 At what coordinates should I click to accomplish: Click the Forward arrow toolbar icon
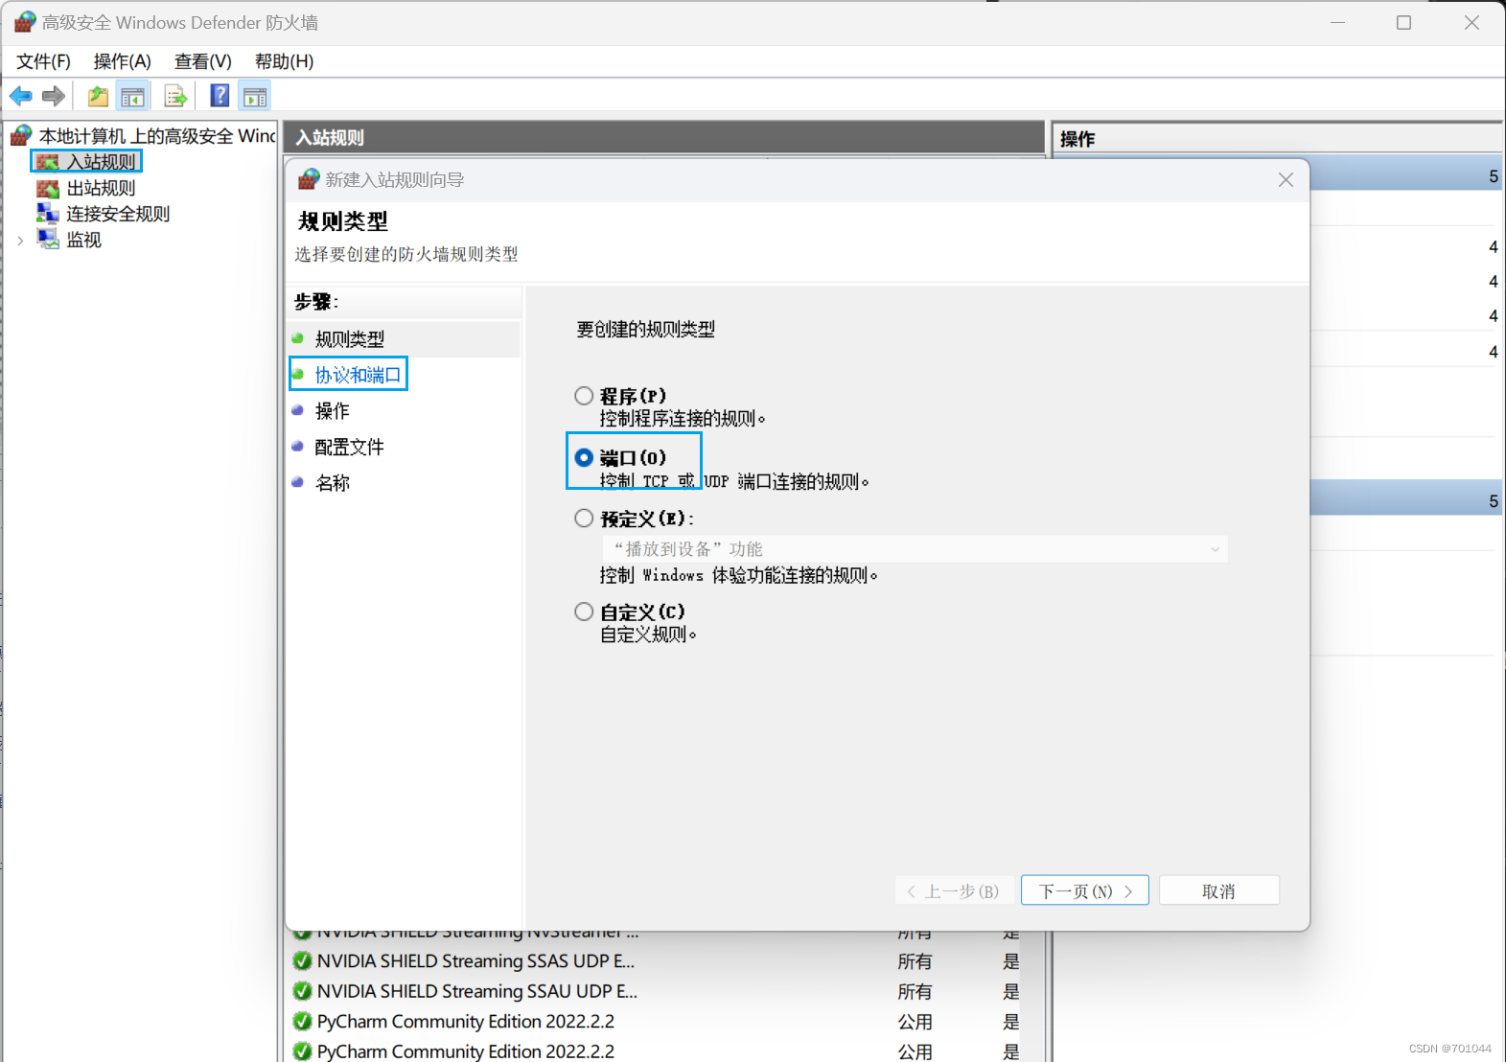click(x=54, y=96)
